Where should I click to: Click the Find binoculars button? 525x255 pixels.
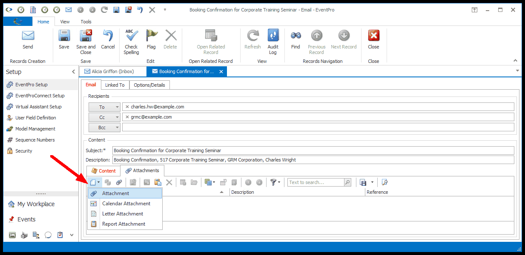[295, 40]
